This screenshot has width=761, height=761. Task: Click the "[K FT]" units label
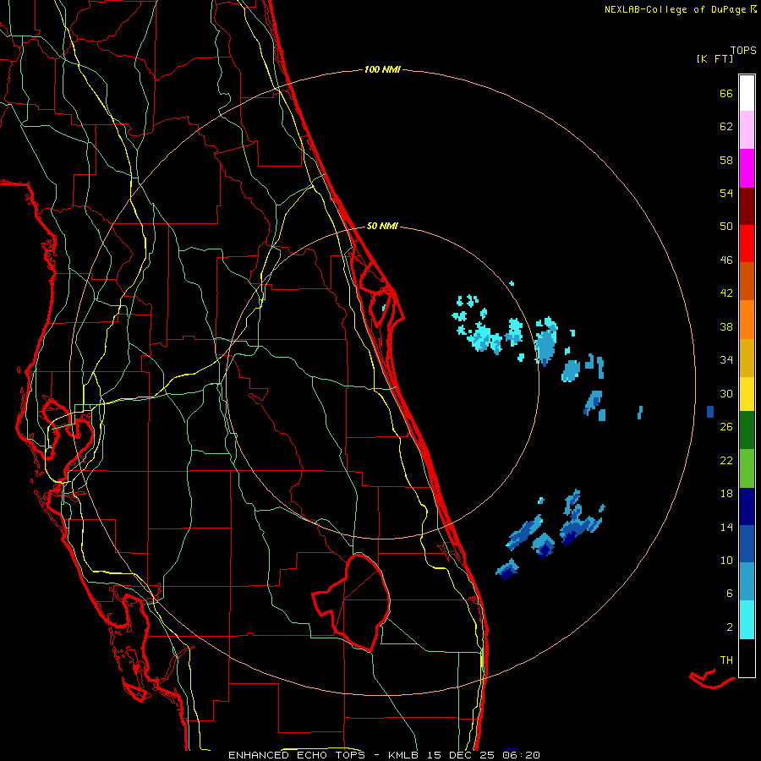point(714,58)
